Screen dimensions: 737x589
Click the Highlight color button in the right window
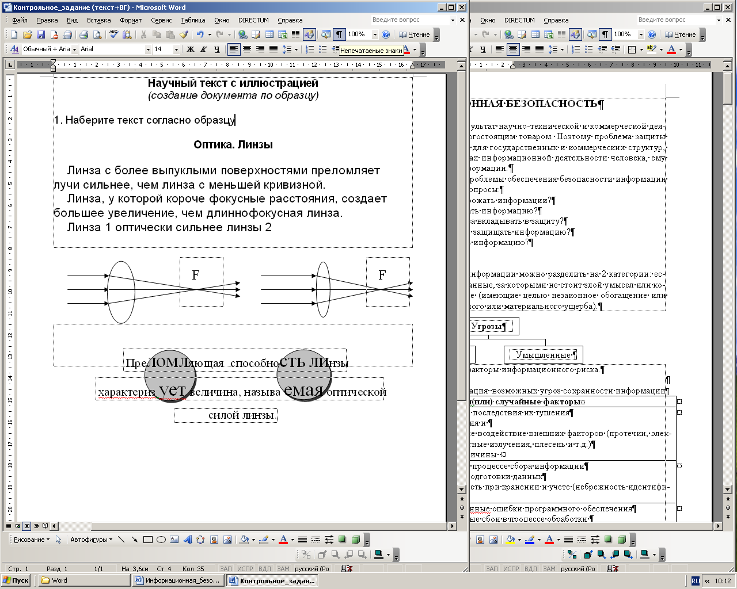click(x=651, y=49)
